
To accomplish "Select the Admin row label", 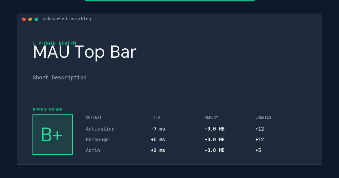I will tap(93, 150).
